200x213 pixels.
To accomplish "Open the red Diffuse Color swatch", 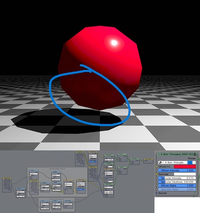I will point(185,167).
